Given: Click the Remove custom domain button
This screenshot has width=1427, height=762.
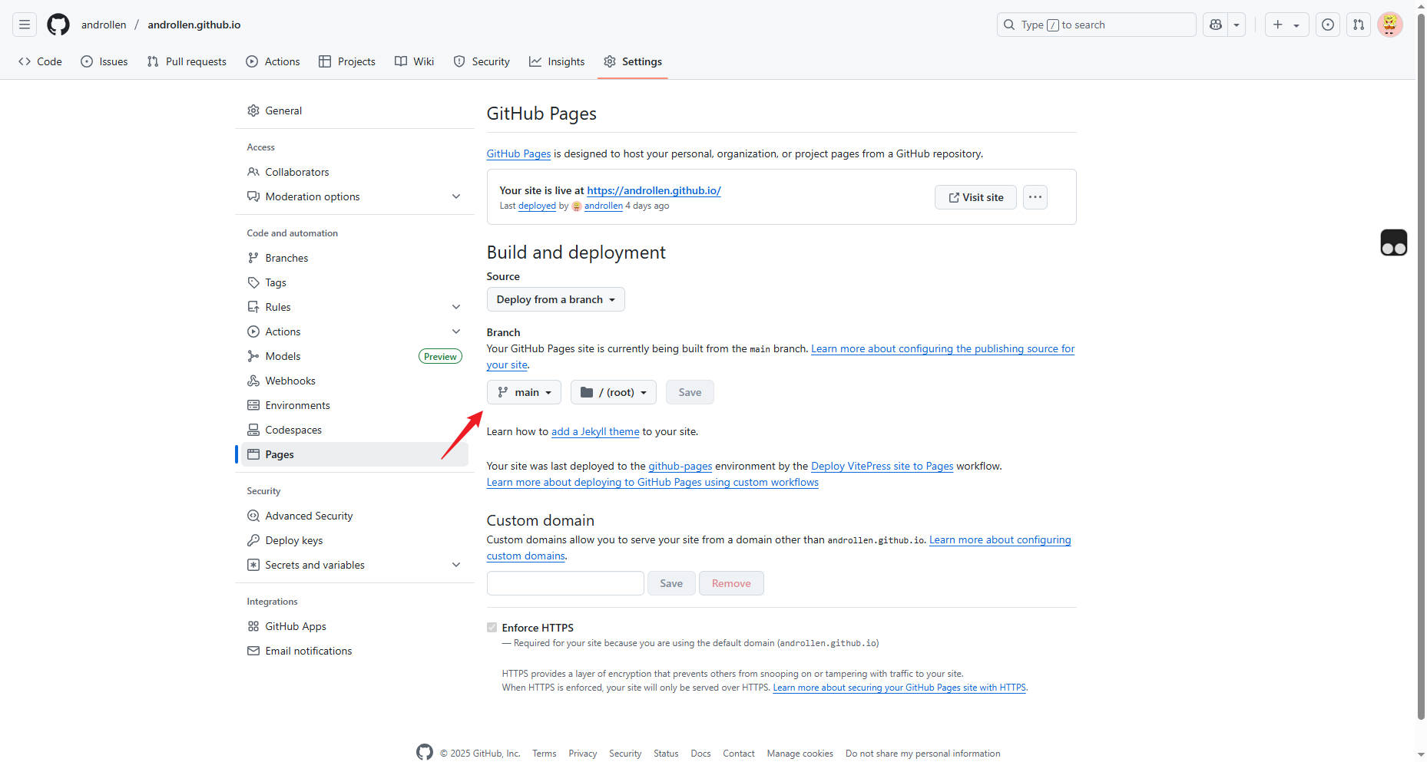Looking at the screenshot, I should coord(731,583).
